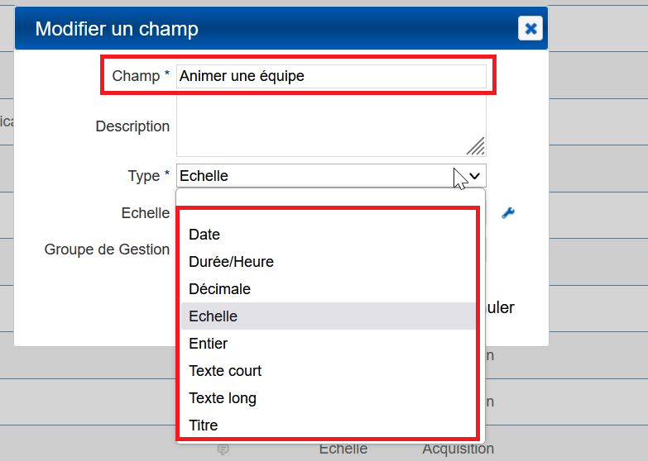The width and height of the screenshot is (648, 461).
Task: Click the comment icon in bottom row
Action: coord(223,449)
